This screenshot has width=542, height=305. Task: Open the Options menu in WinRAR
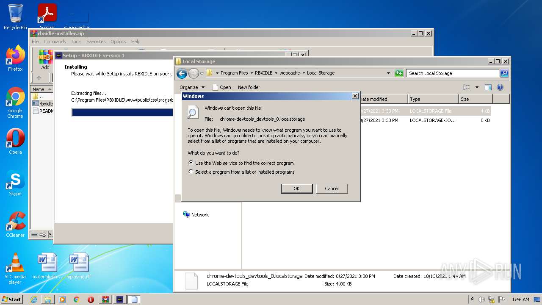point(119,42)
